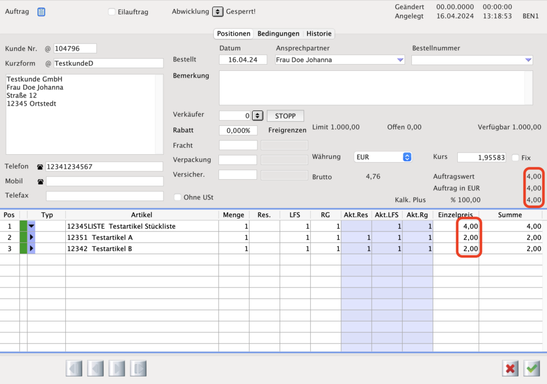
Task: Switch to the Historie tab
Action: click(319, 34)
